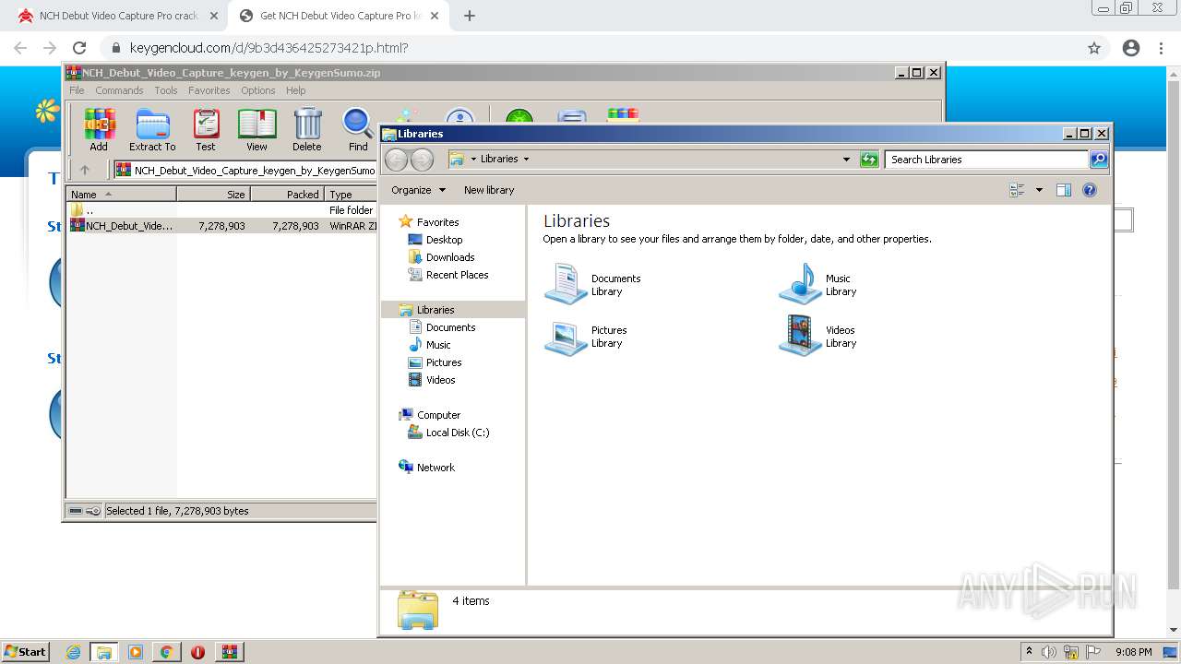Image resolution: width=1181 pixels, height=664 pixels.
Task: Expand the root breadcrumb arrow before Libraries
Action: pos(473,160)
